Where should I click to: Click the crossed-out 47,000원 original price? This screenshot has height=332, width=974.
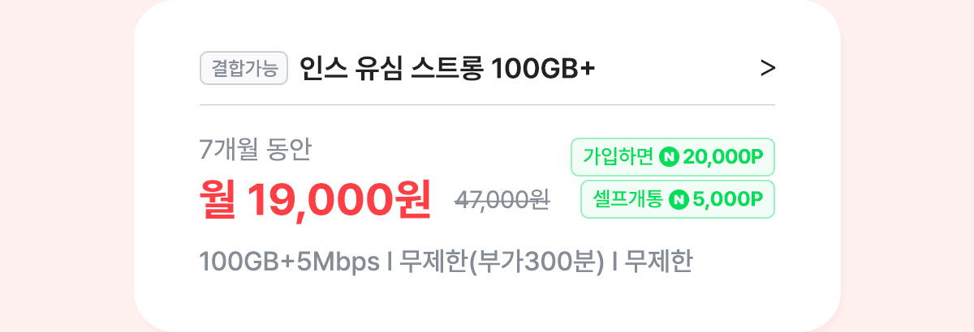click(502, 200)
